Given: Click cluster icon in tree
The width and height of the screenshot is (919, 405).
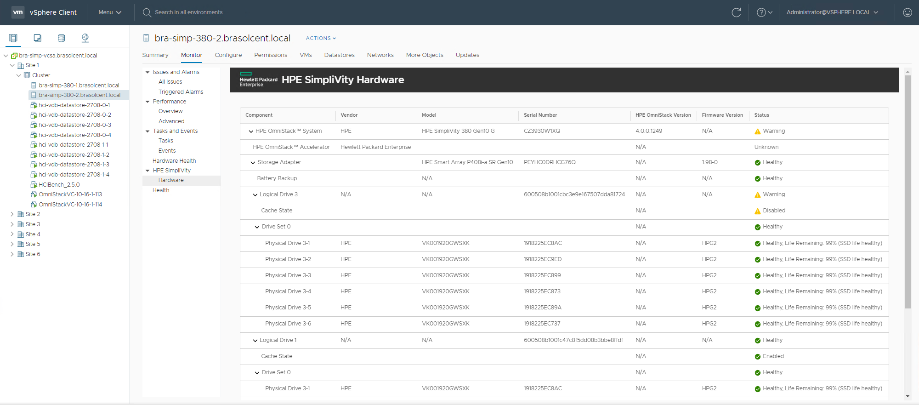Looking at the screenshot, I should pyautogui.click(x=27, y=75).
